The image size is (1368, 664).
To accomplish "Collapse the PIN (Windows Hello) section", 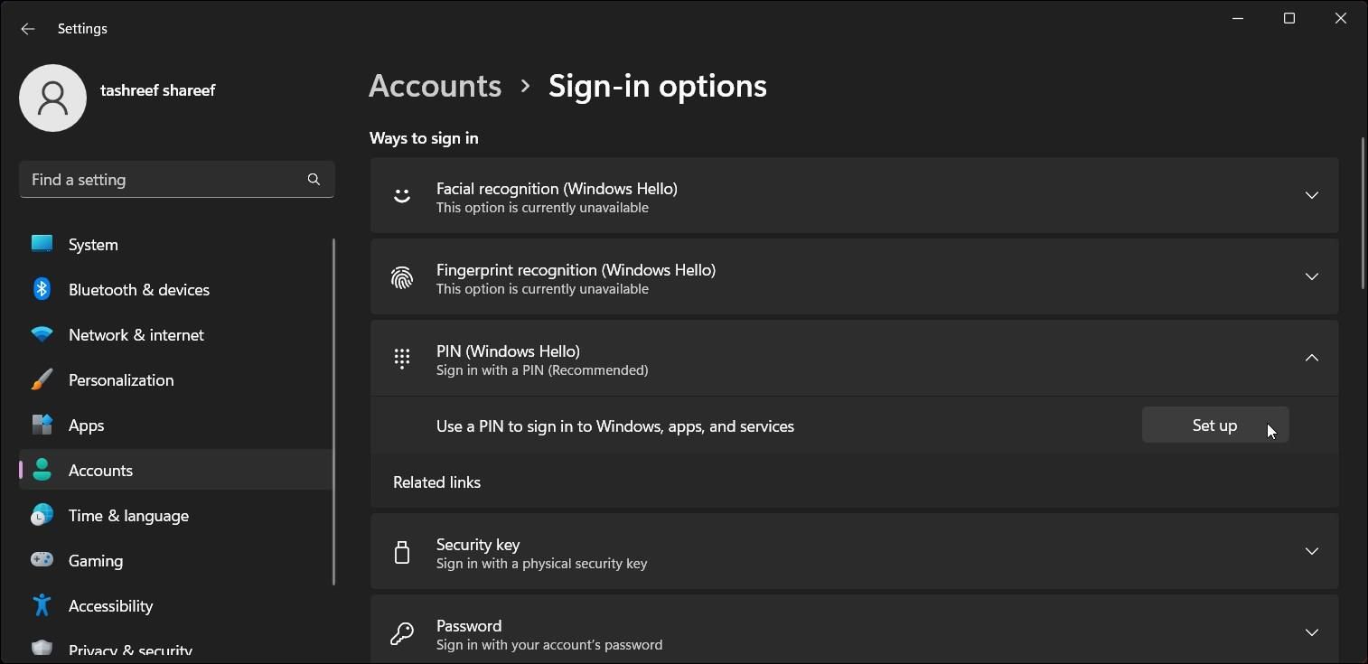I will 1311,358.
